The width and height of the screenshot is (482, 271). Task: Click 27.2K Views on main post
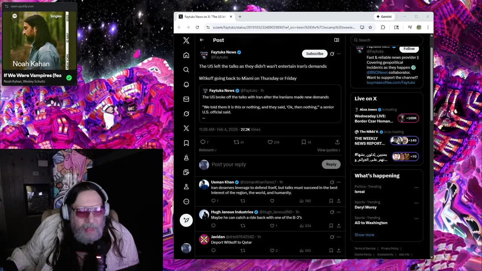250,129
